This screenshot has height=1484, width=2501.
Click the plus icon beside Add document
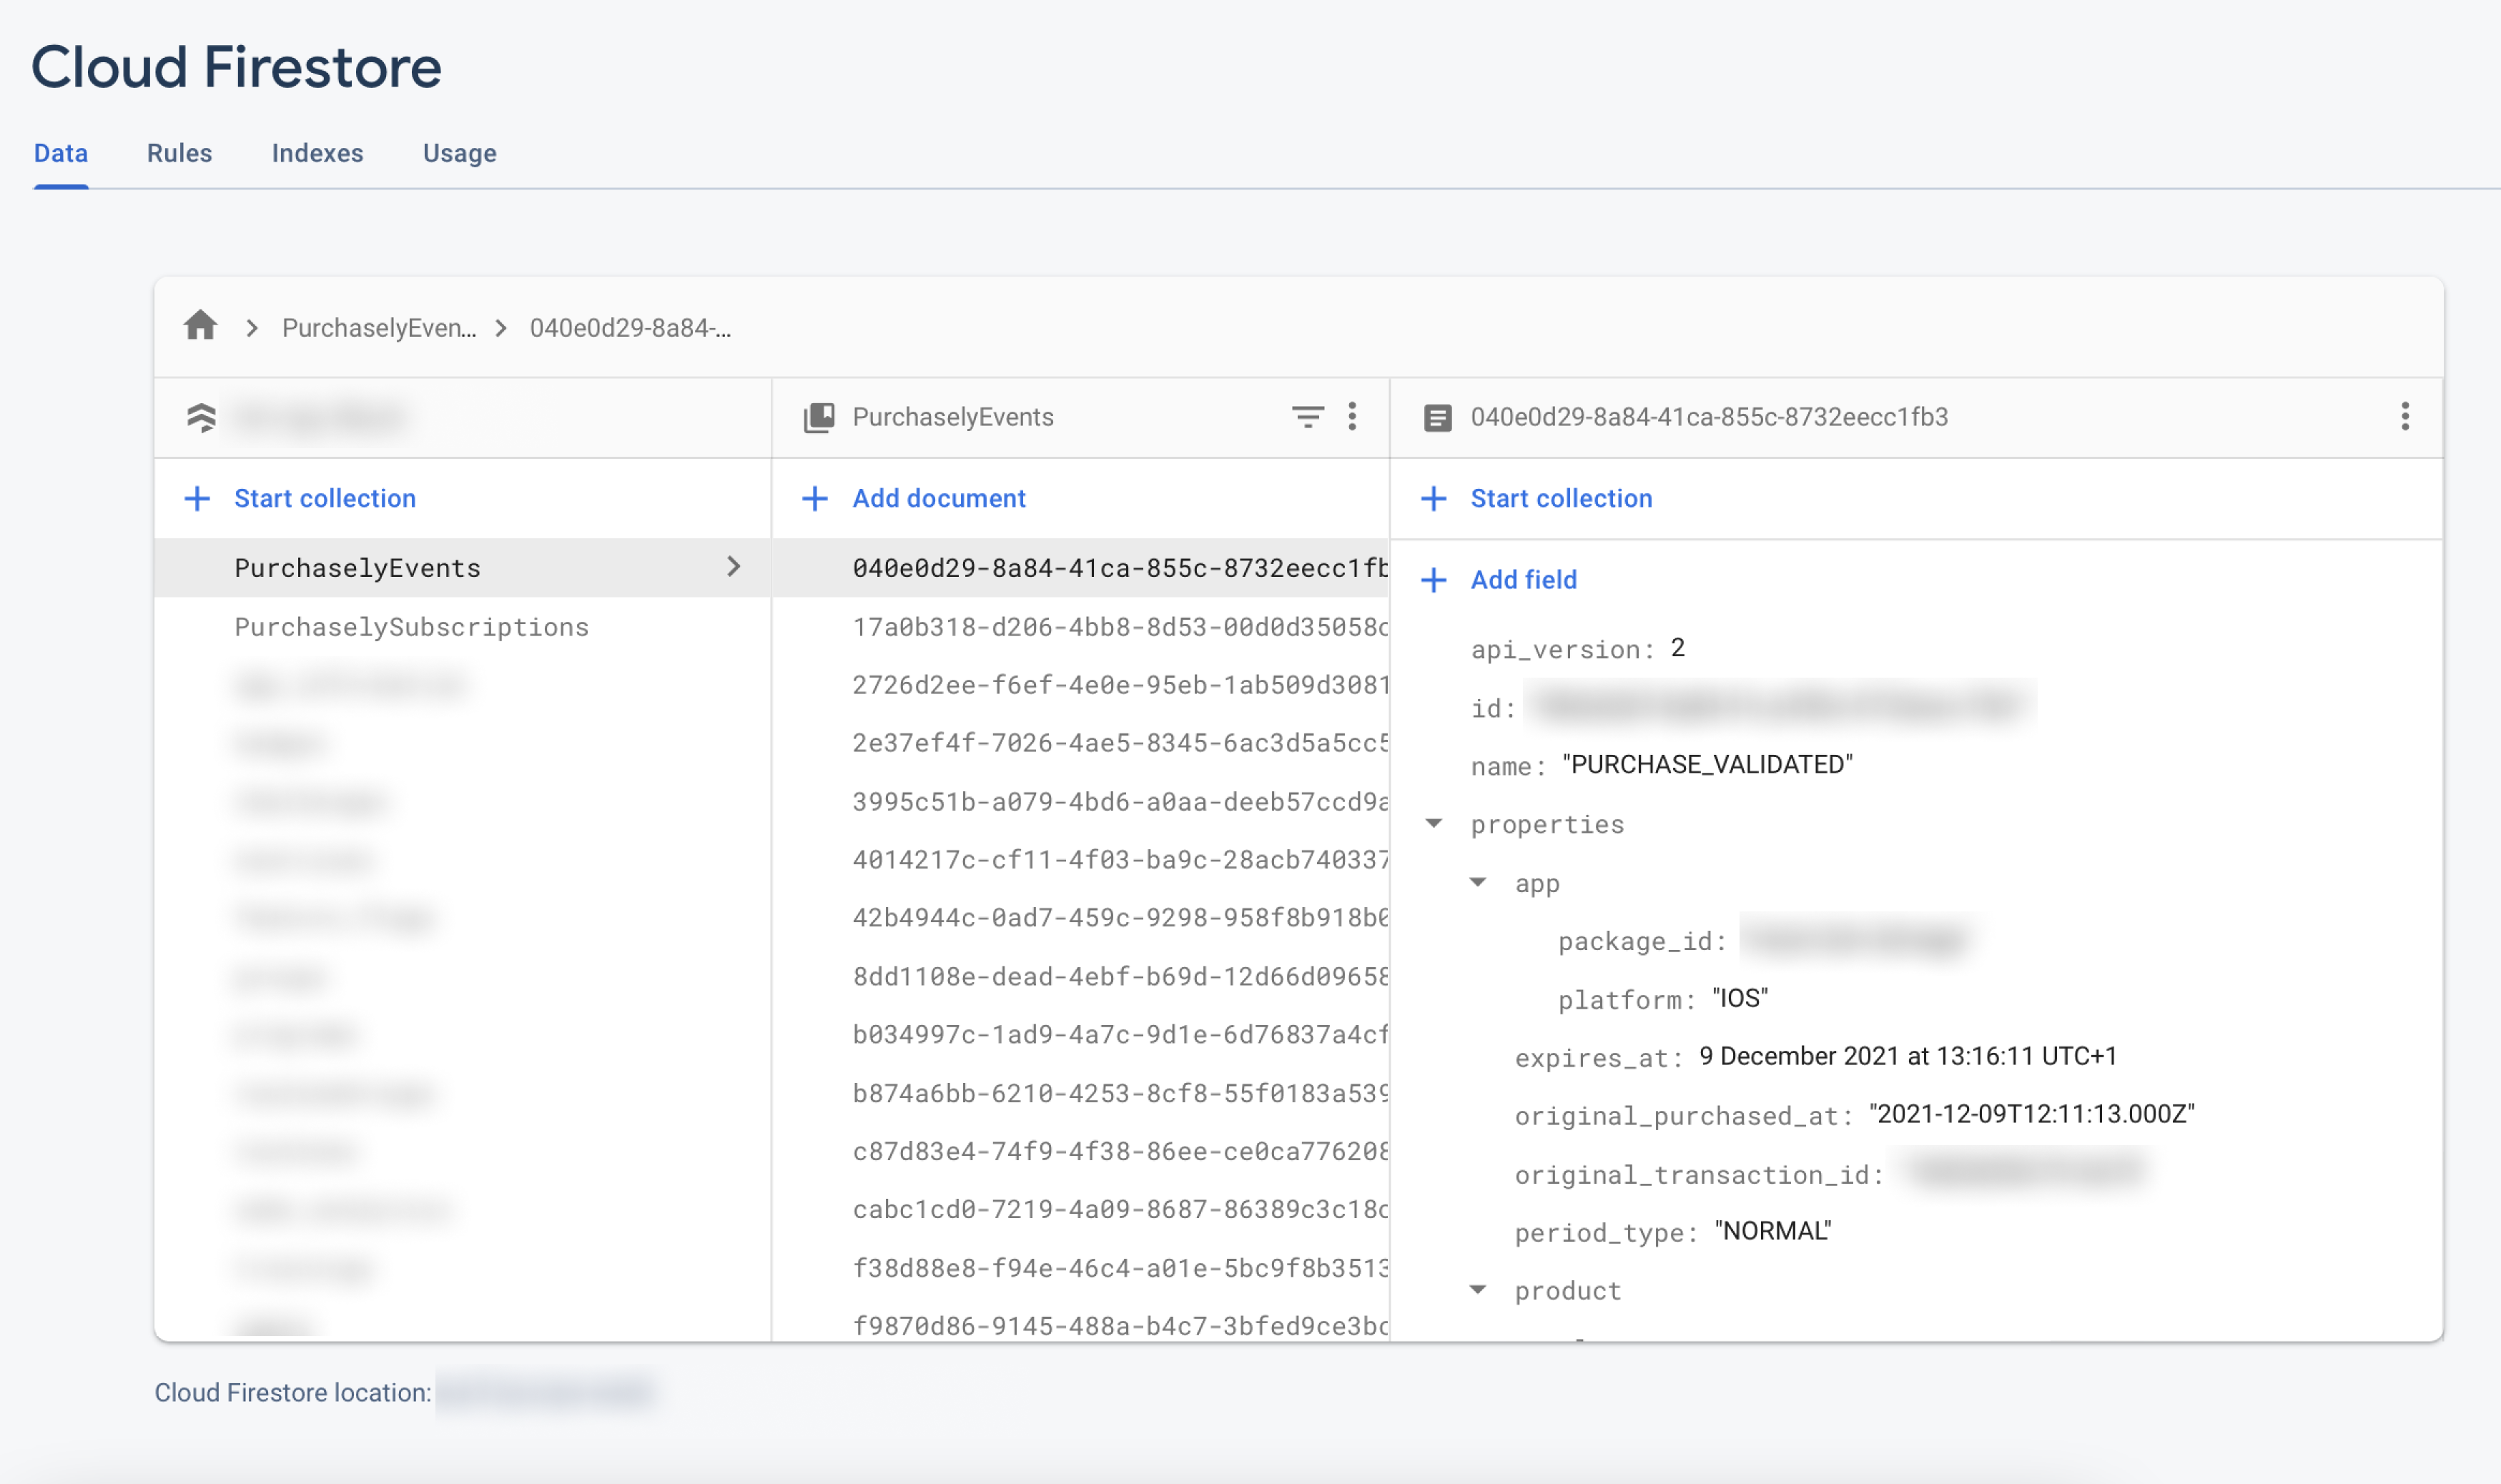[815, 498]
